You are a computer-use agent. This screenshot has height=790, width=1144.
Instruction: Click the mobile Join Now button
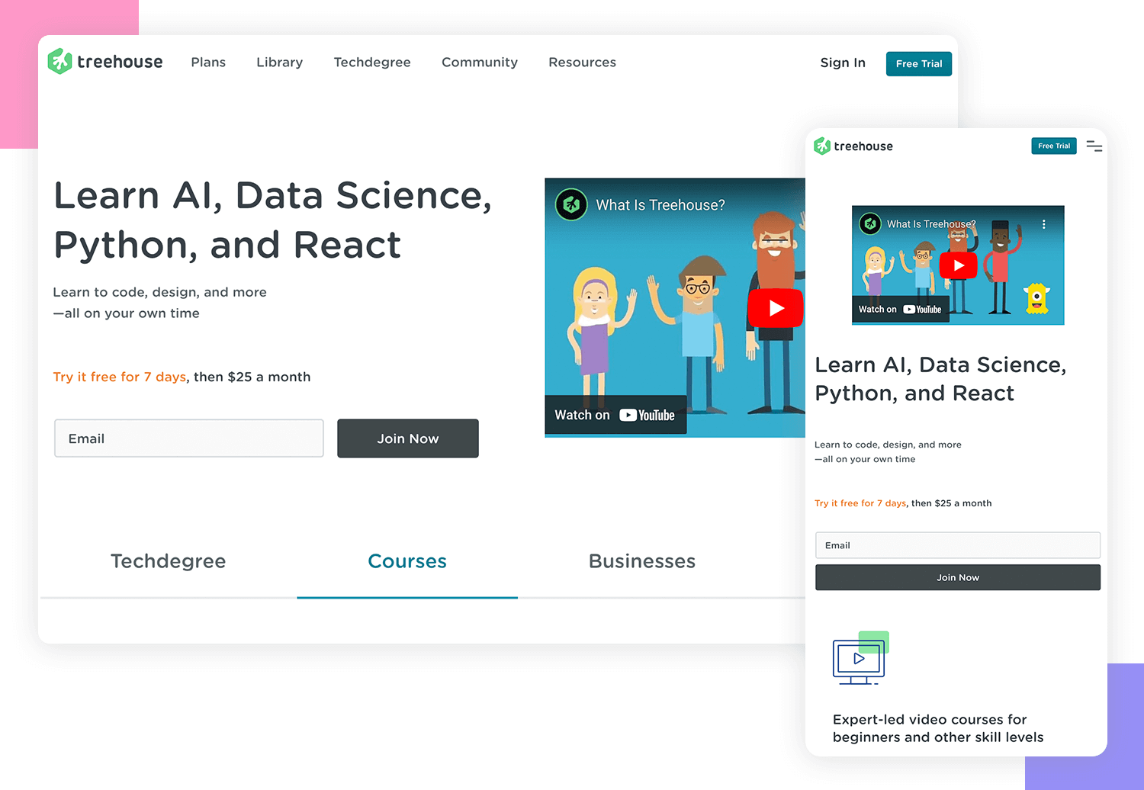[958, 577]
